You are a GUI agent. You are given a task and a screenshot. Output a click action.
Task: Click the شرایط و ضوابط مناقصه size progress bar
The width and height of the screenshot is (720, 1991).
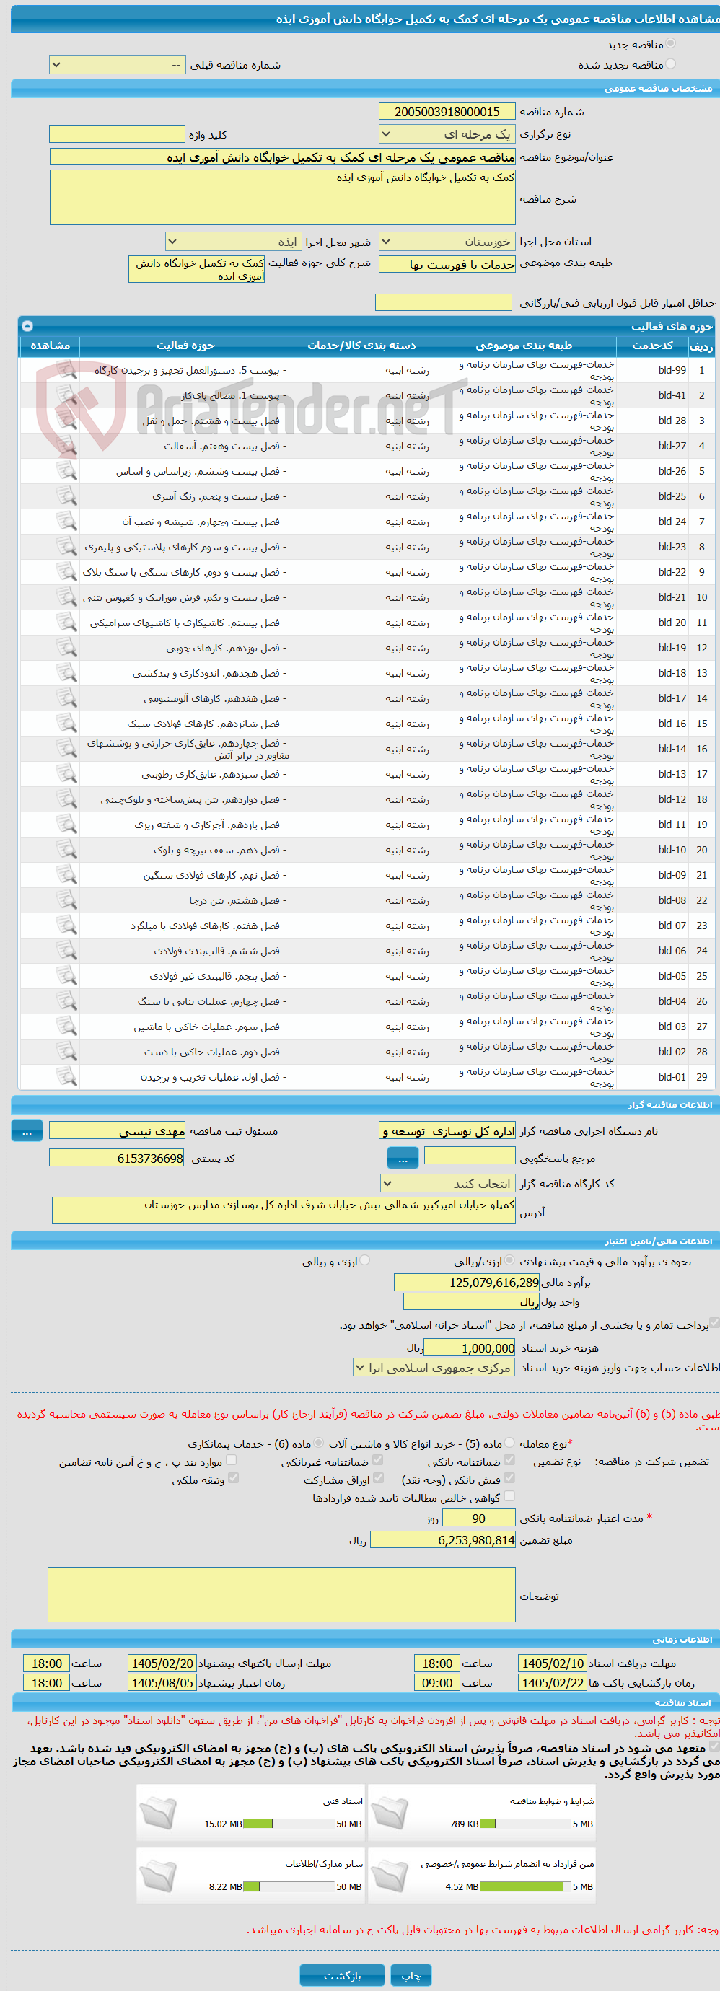click(x=525, y=1824)
